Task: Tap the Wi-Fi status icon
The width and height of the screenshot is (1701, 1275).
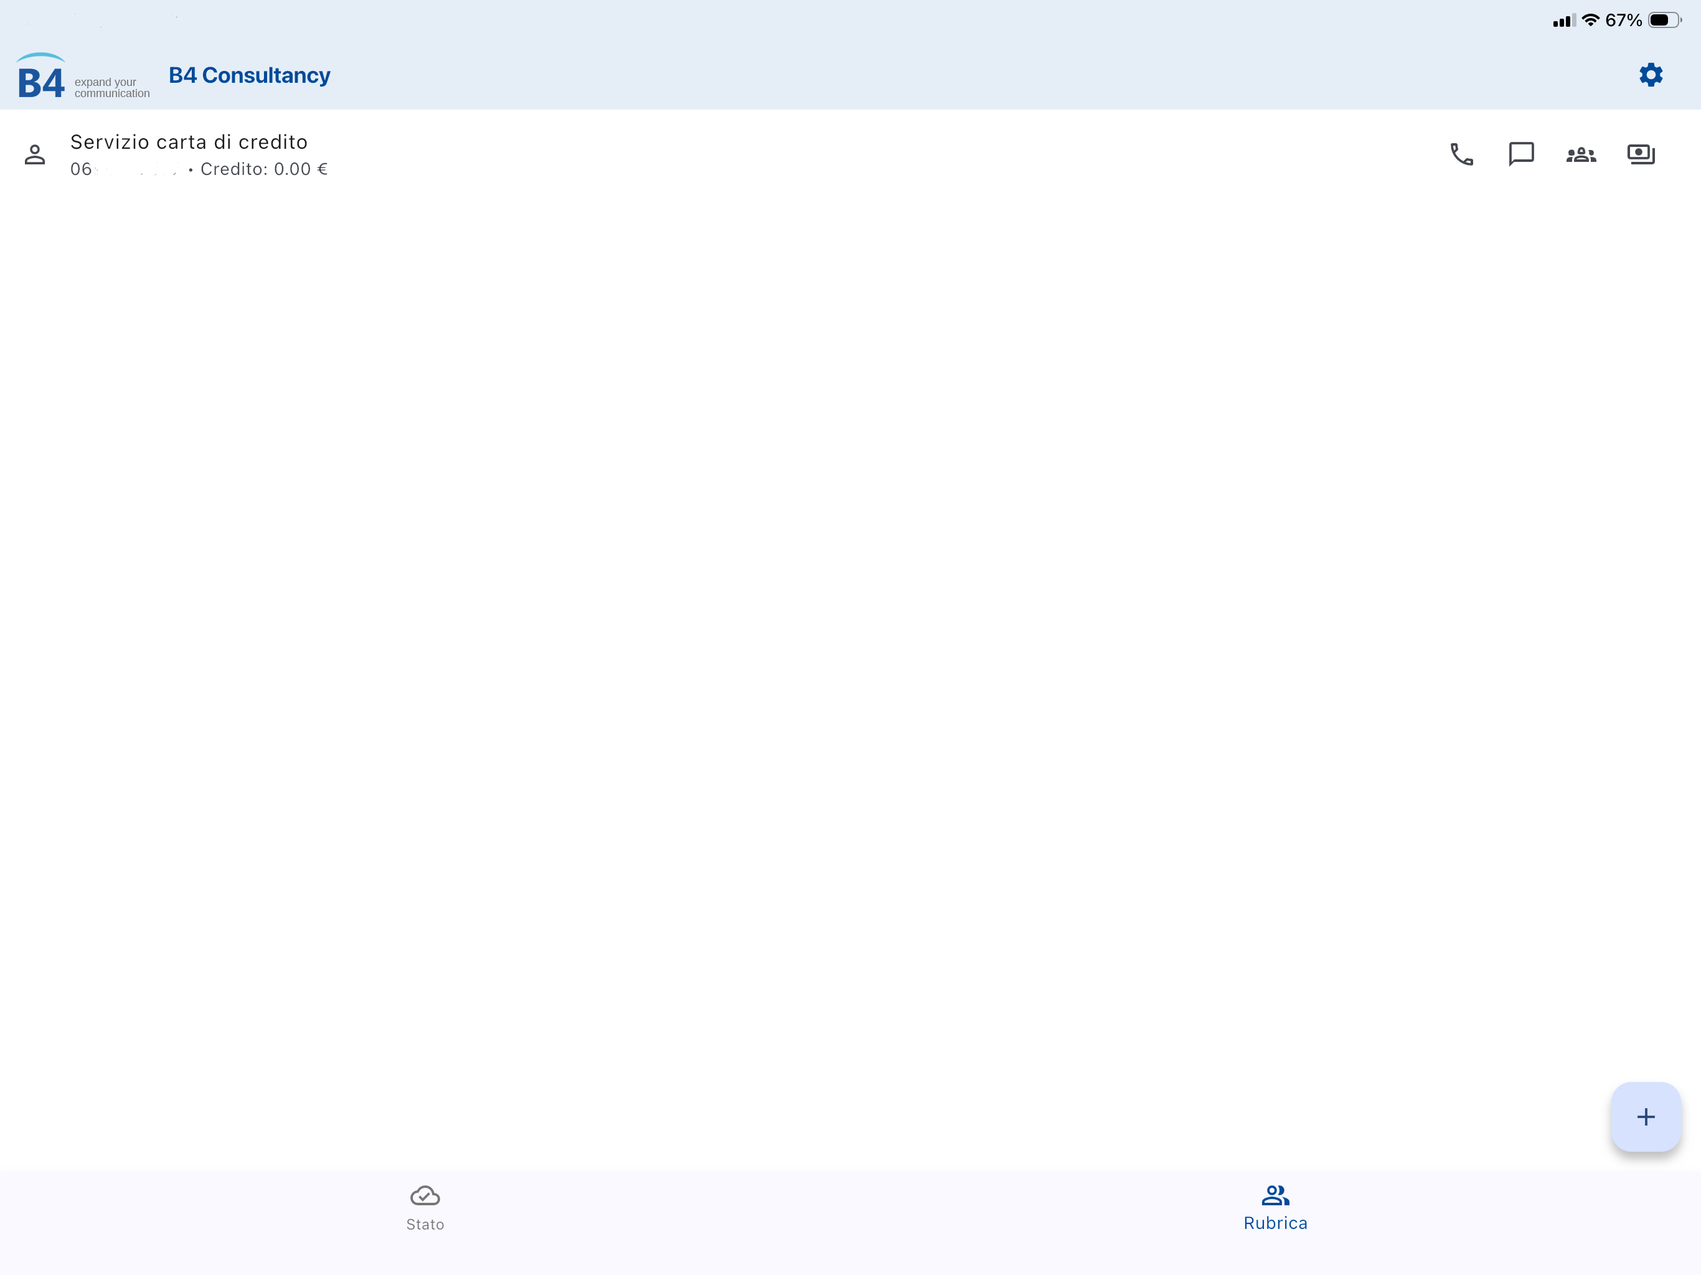Action: coord(1590,20)
